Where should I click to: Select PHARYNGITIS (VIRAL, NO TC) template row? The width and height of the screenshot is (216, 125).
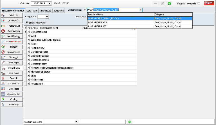[140, 18]
